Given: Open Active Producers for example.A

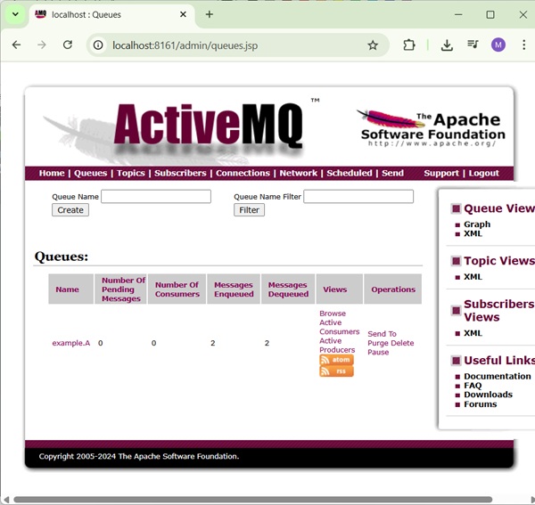Looking at the screenshot, I should (x=337, y=346).
